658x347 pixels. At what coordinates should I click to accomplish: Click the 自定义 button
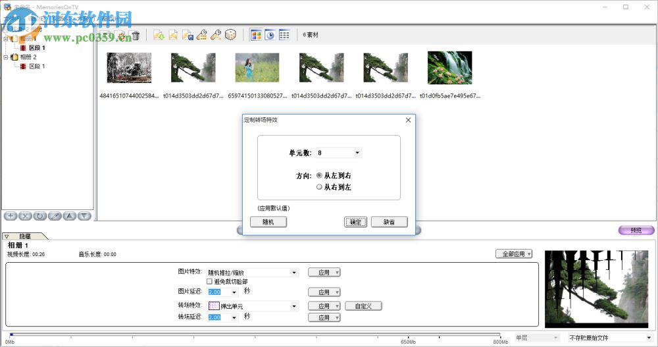pyautogui.click(x=363, y=306)
